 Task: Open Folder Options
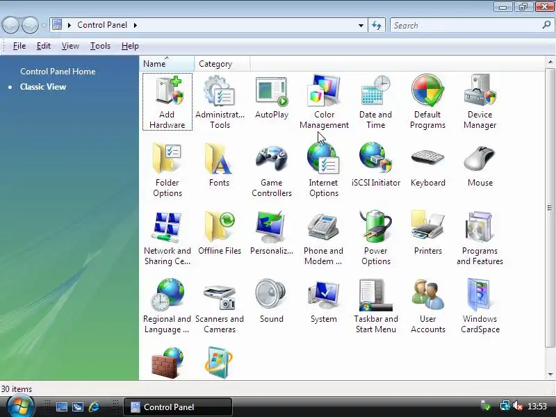point(167,170)
